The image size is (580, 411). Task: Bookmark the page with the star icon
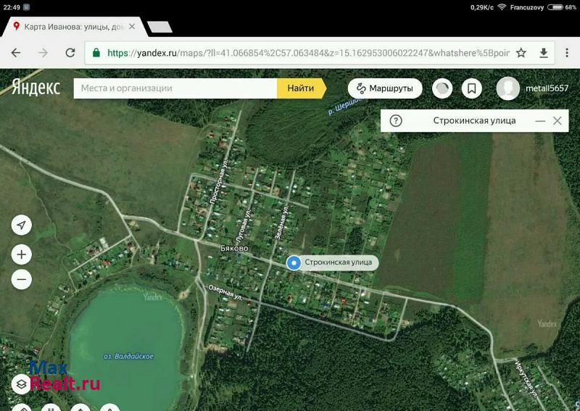(x=521, y=53)
